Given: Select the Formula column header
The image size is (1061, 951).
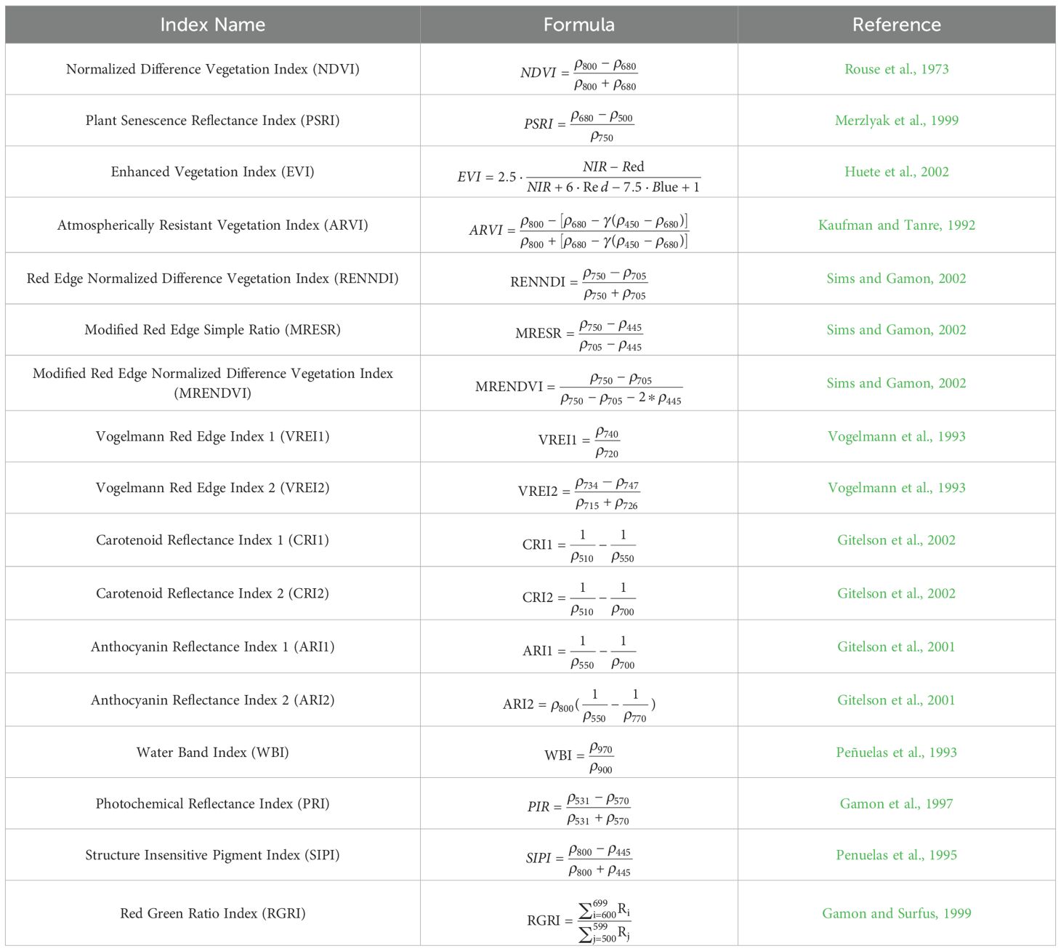Looking at the screenshot, I should [578, 25].
